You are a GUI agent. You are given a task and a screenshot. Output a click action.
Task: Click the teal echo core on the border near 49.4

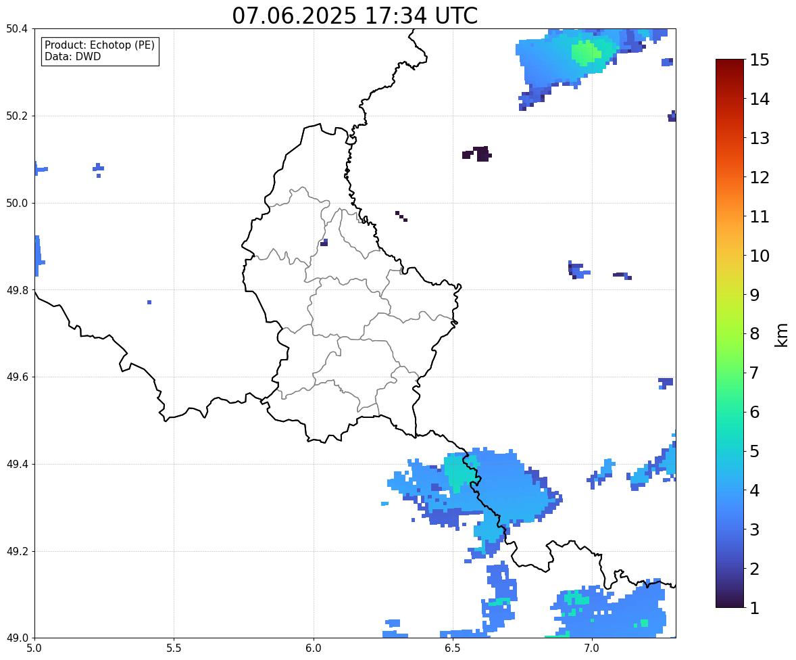pyautogui.click(x=460, y=473)
